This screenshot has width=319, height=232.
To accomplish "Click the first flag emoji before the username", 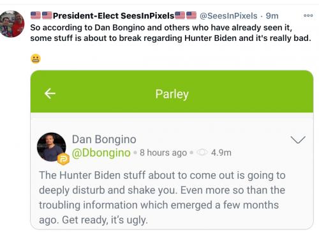I will [36, 15].
